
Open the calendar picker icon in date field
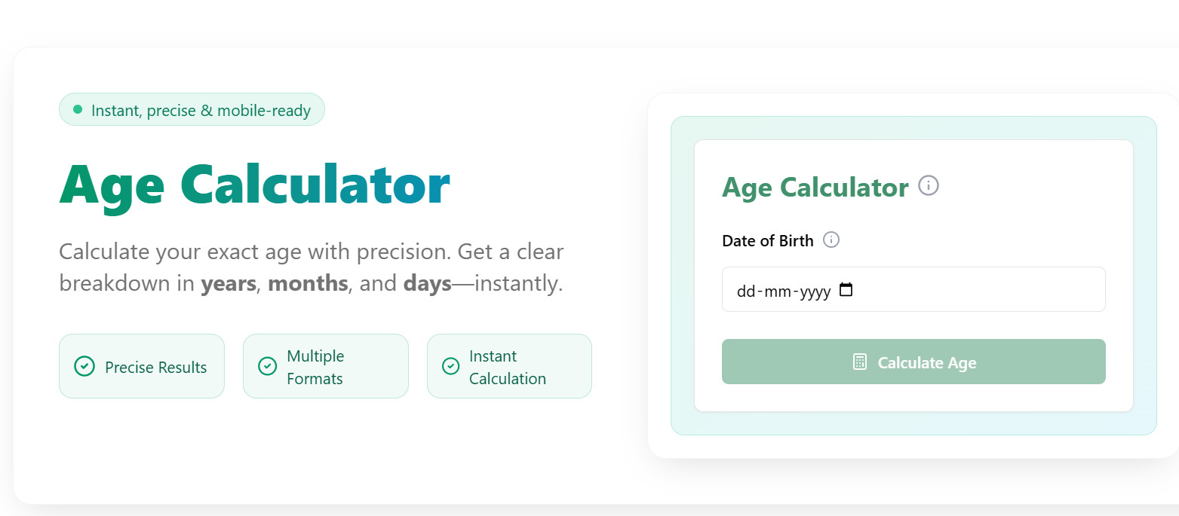tap(846, 290)
